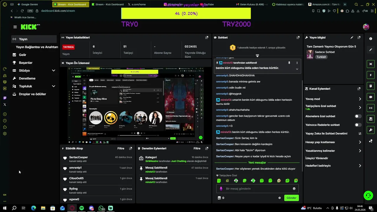This screenshot has height=212, width=377.
Task: Collapse the pinned message chevron
Action: pos(297,69)
